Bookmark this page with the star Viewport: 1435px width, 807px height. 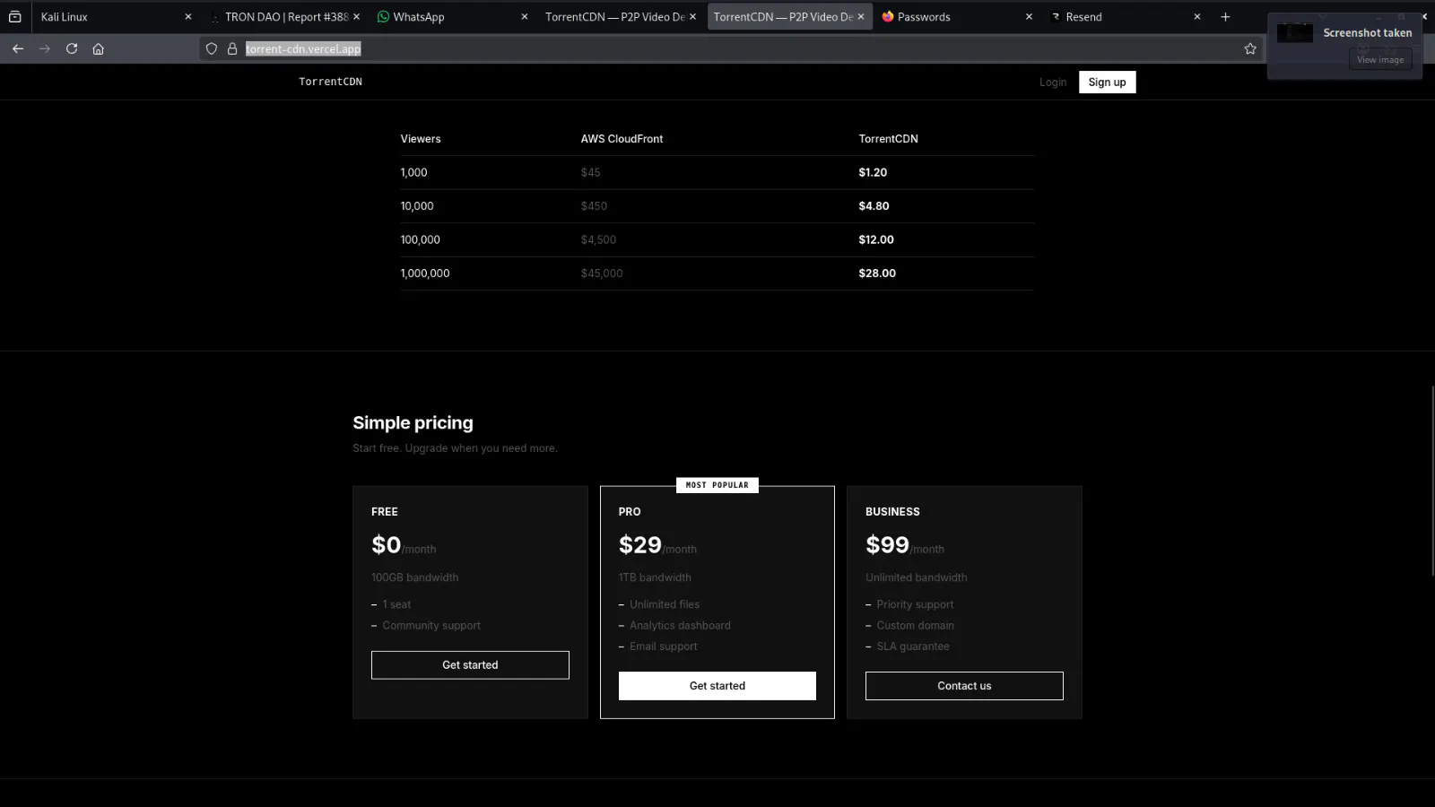(1250, 49)
